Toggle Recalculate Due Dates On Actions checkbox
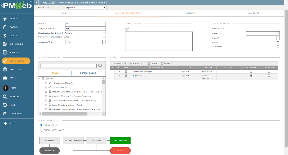Screen dimensions: 288x155 point(105,33)
